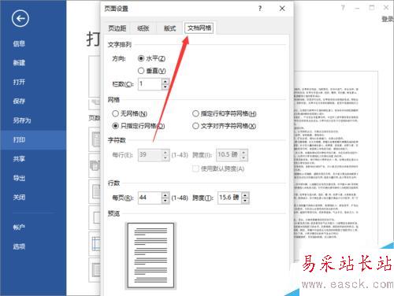
Task: Click the line 跨度 15.6 磅 field
Action: pyautogui.click(x=229, y=198)
